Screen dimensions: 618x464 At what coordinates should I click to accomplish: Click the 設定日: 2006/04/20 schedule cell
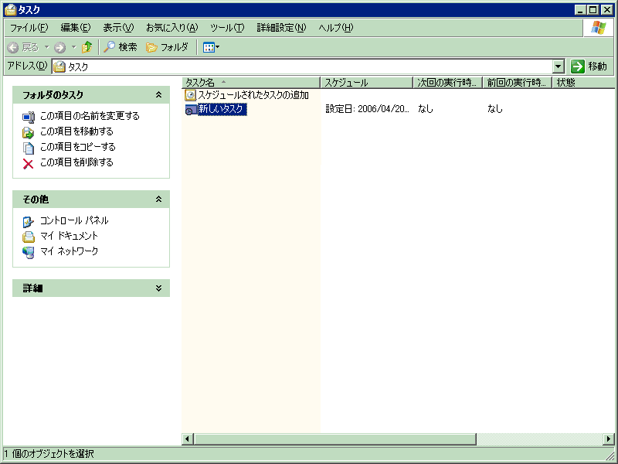pyautogui.click(x=368, y=109)
